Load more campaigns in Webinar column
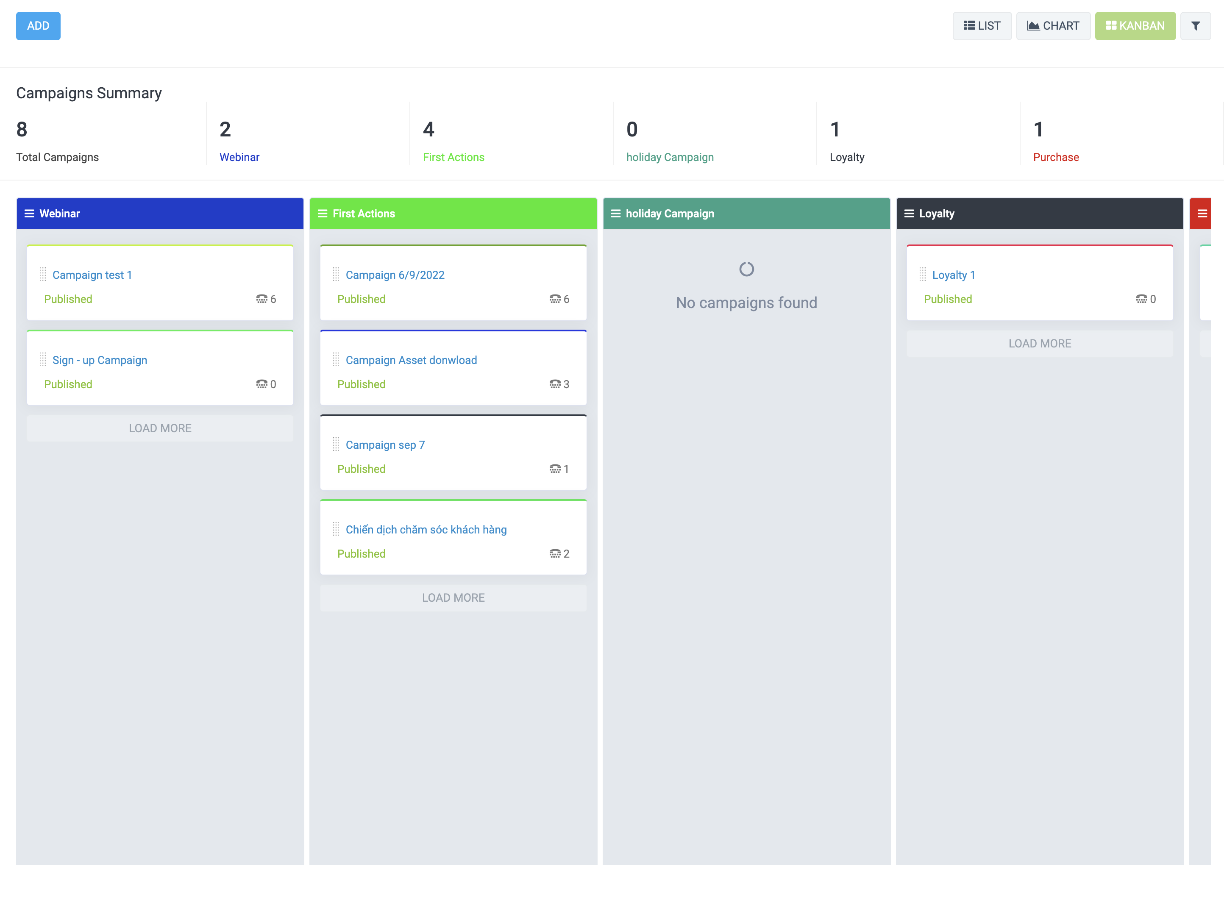Image resolution: width=1224 pixels, height=900 pixels. (160, 428)
